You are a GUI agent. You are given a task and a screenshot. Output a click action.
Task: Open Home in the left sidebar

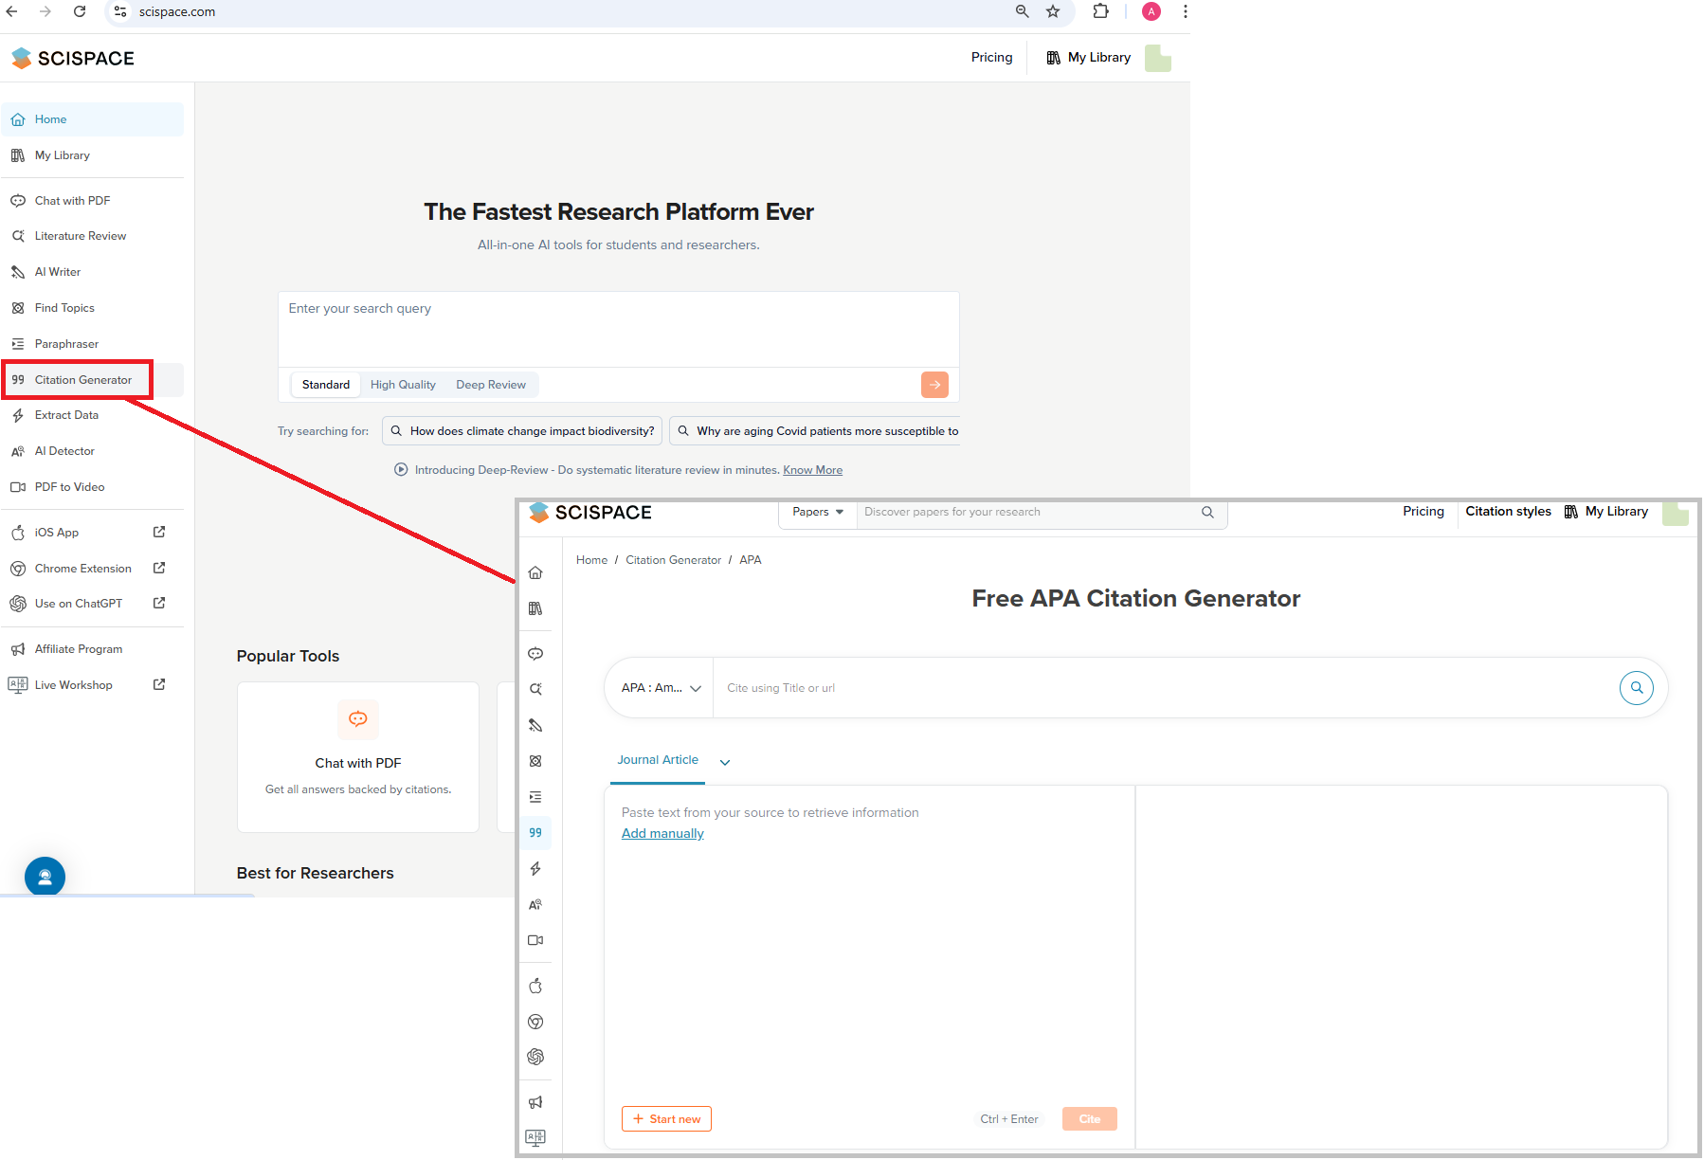[93, 119]
